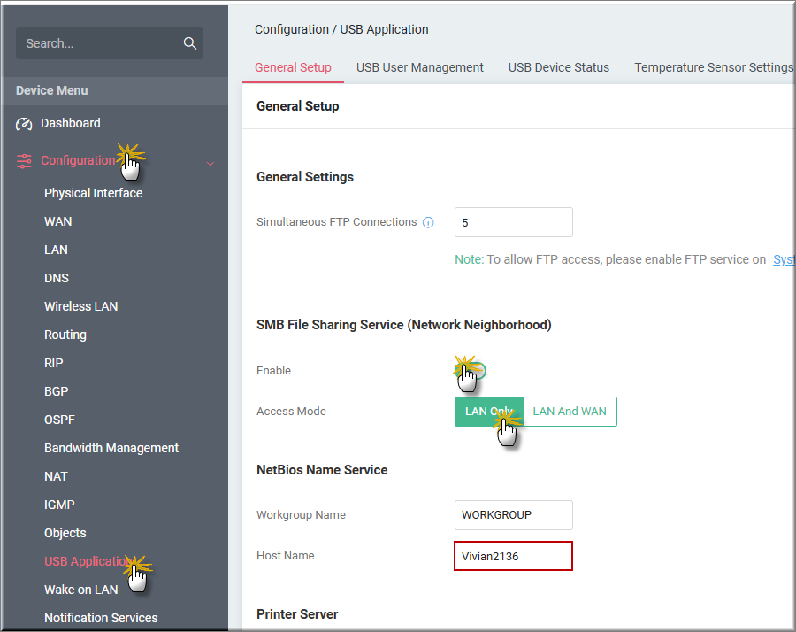
Task: Click the Dashboard gauge icon
Action: [x=25, y=124]
